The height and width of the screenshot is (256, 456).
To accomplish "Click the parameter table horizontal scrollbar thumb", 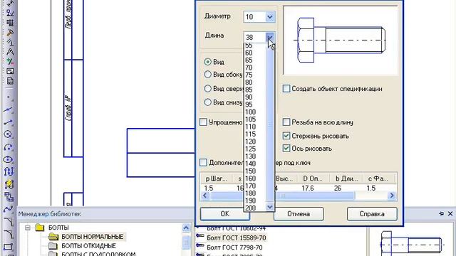I will click(282, 196).
